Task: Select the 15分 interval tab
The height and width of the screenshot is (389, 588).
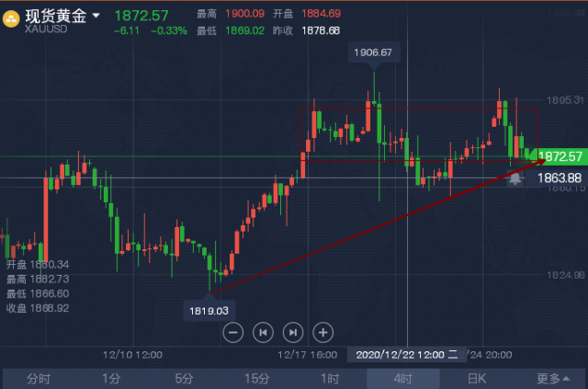Action: [256, 379]
